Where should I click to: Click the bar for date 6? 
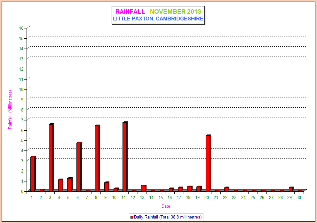point(79,167)
